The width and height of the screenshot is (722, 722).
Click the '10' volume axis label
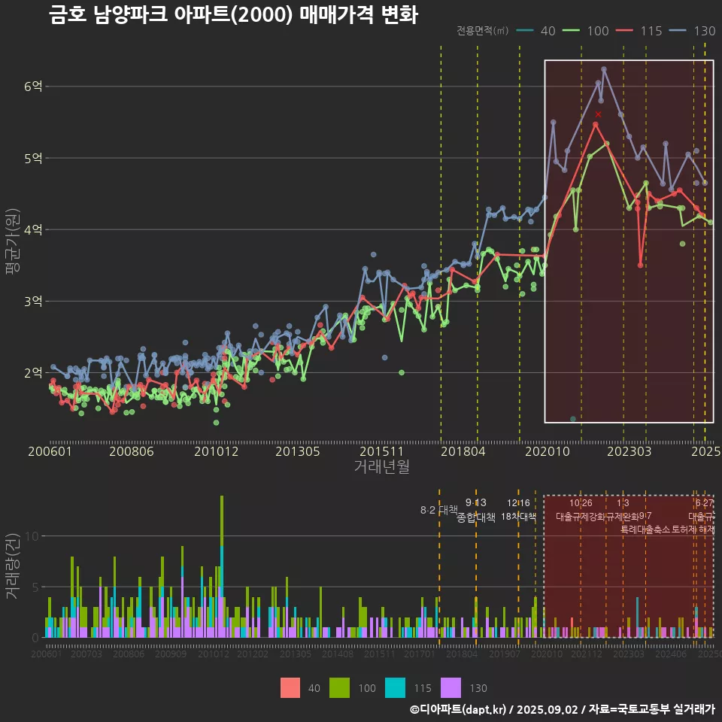pos(32,536)
